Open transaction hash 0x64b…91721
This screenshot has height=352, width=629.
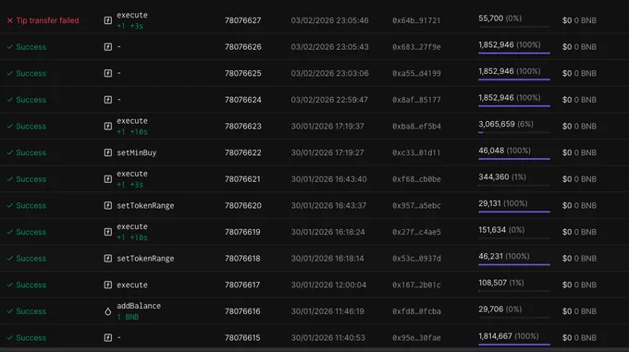pos(416,20)
